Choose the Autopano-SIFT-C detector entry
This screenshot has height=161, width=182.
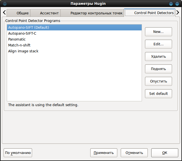pyautogui.click(x=74, y=33)
